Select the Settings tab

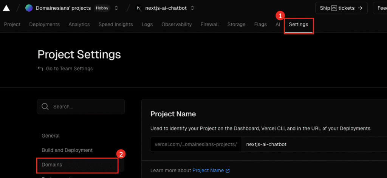299,25
